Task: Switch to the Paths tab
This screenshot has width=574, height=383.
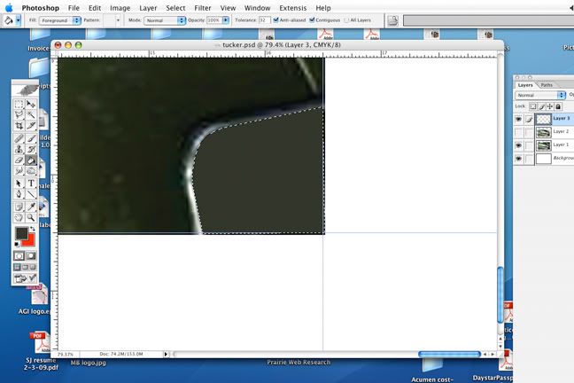Action: pos(547,85)
